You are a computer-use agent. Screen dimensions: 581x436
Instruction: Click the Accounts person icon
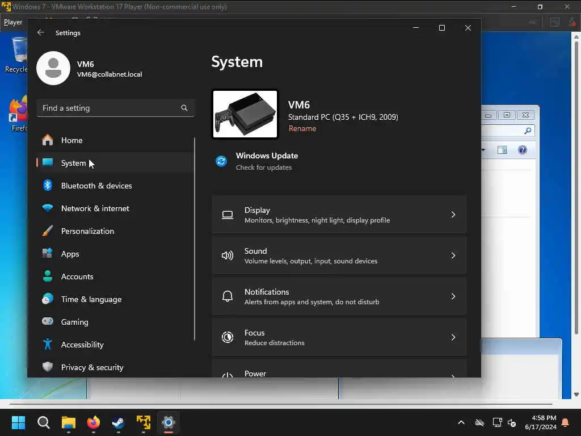pos(48,276)
